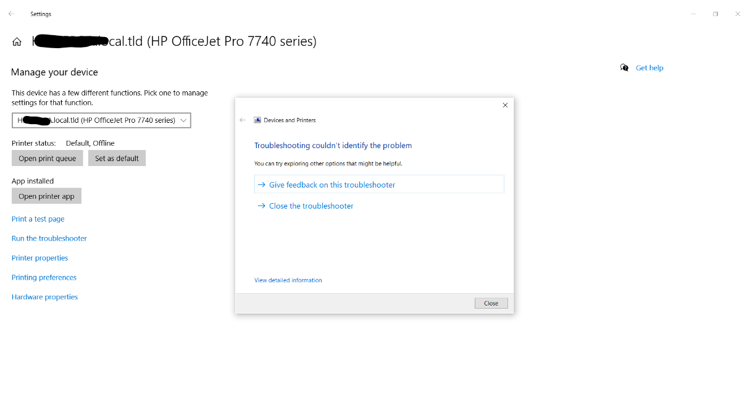The width and height of the screenshot is (755, 408).
Task: Click the Devices and Printers icon
Action: click(x=258, y=120)
